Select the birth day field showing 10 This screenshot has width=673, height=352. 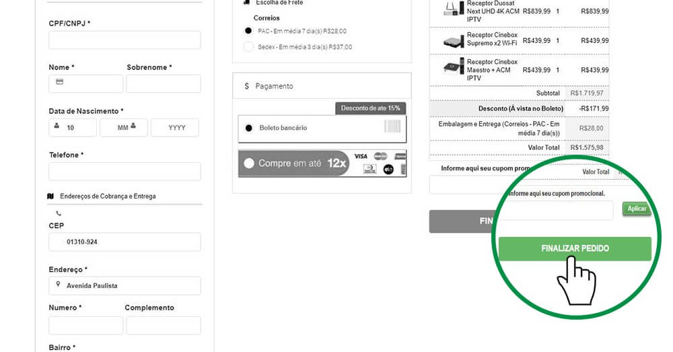point(73,127)
